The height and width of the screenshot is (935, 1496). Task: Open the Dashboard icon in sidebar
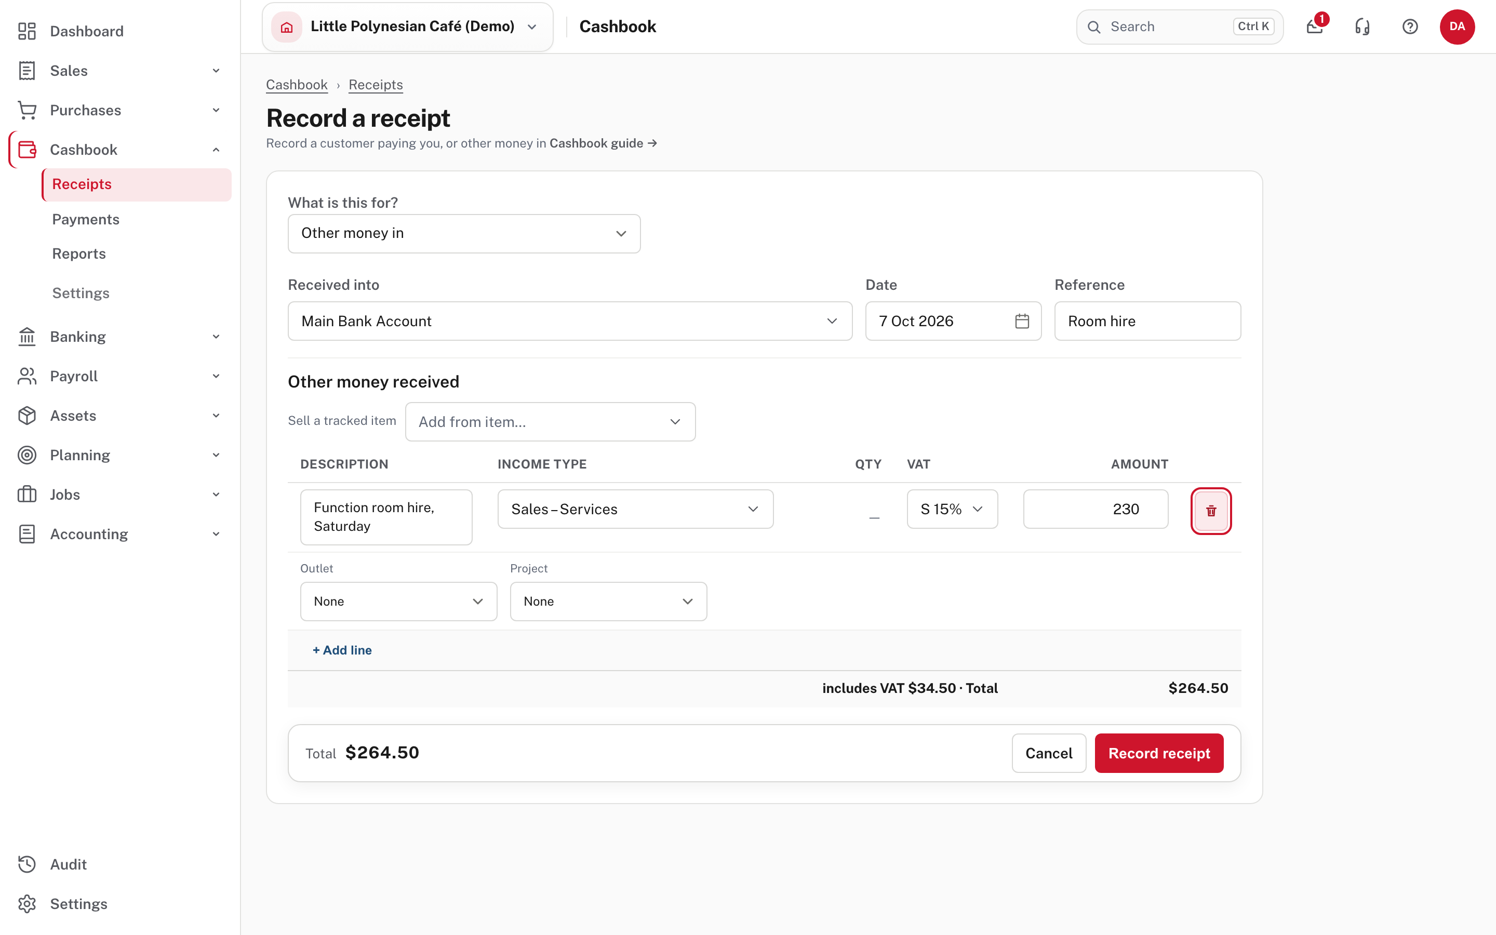click(26, 31)
